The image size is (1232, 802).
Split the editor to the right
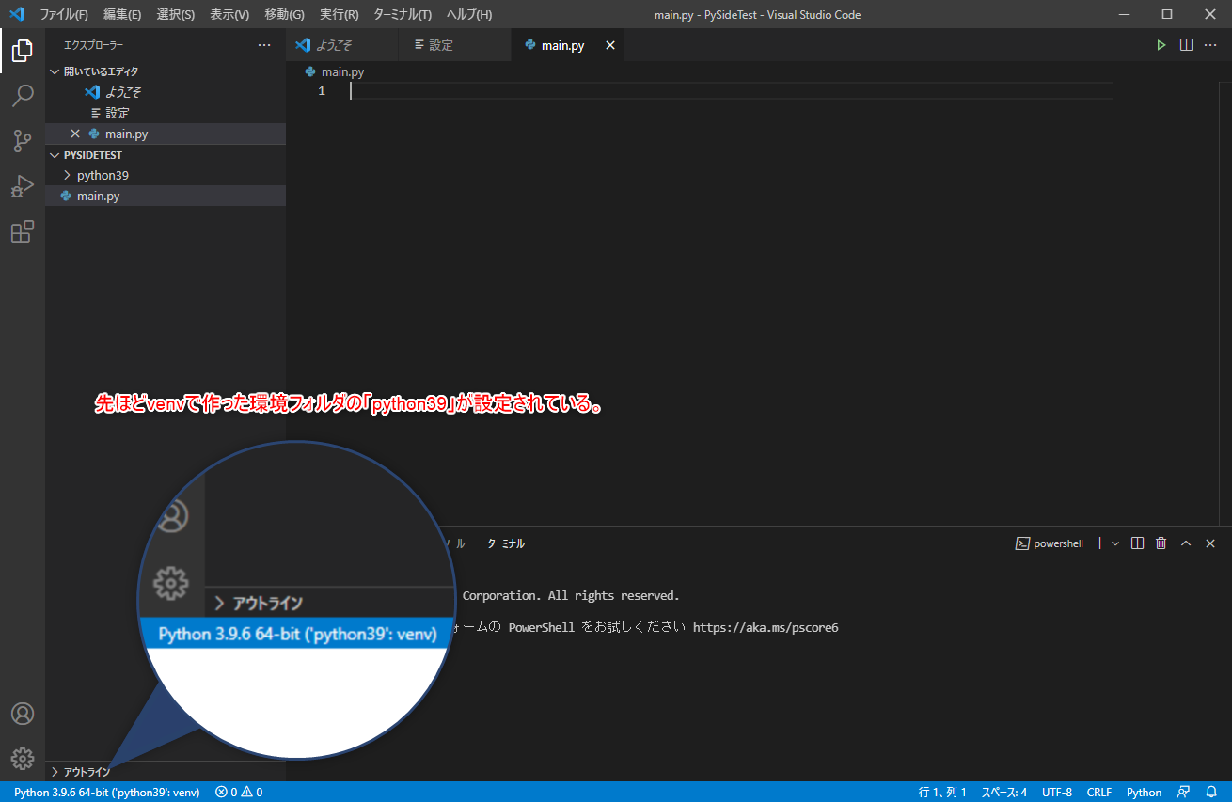[1186, 45]
